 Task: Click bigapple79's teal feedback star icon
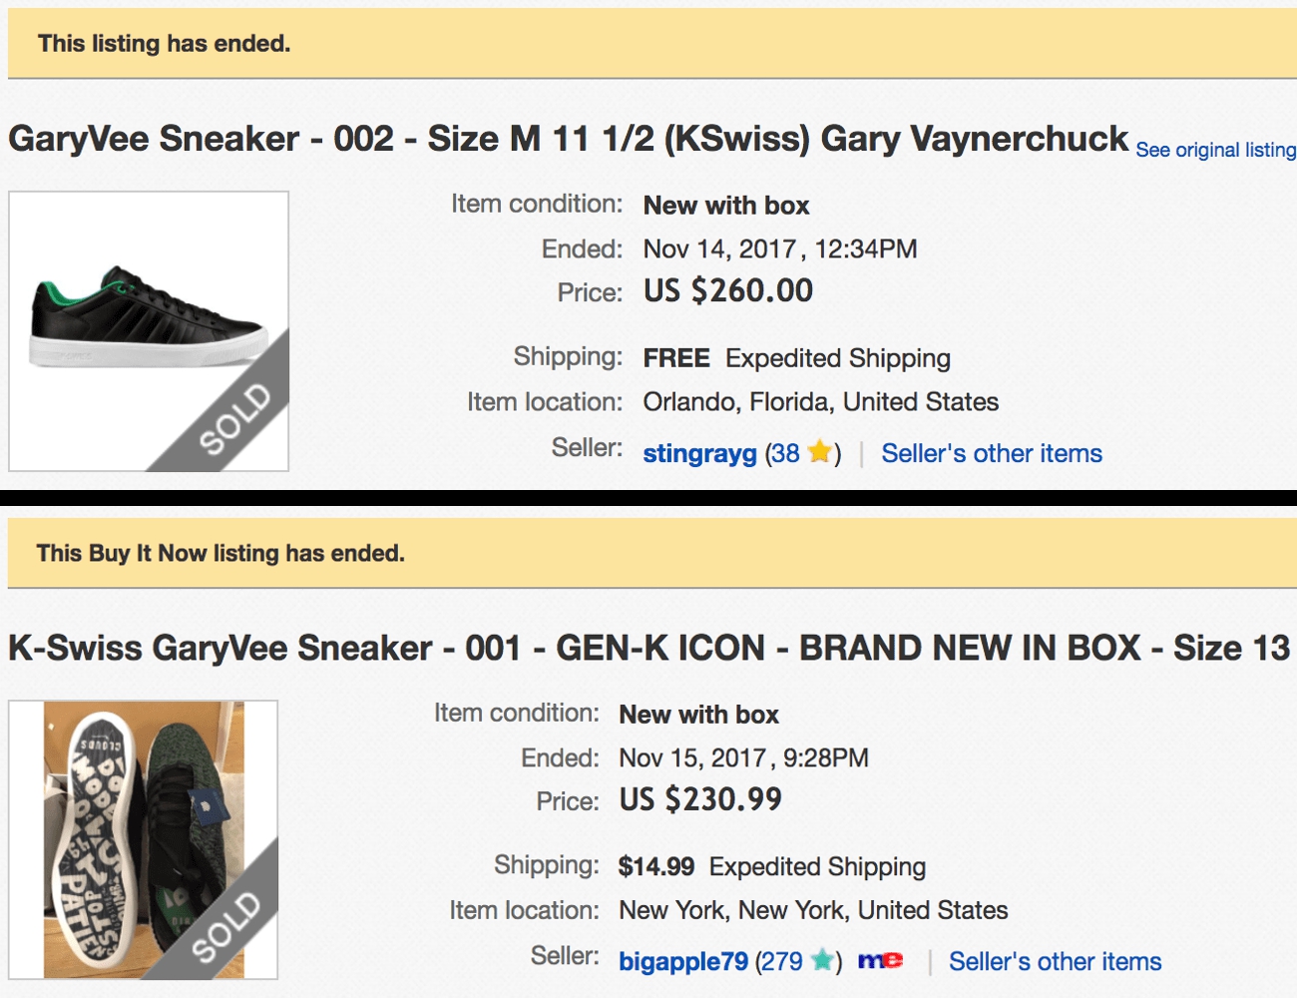click(x=822, y=960)
